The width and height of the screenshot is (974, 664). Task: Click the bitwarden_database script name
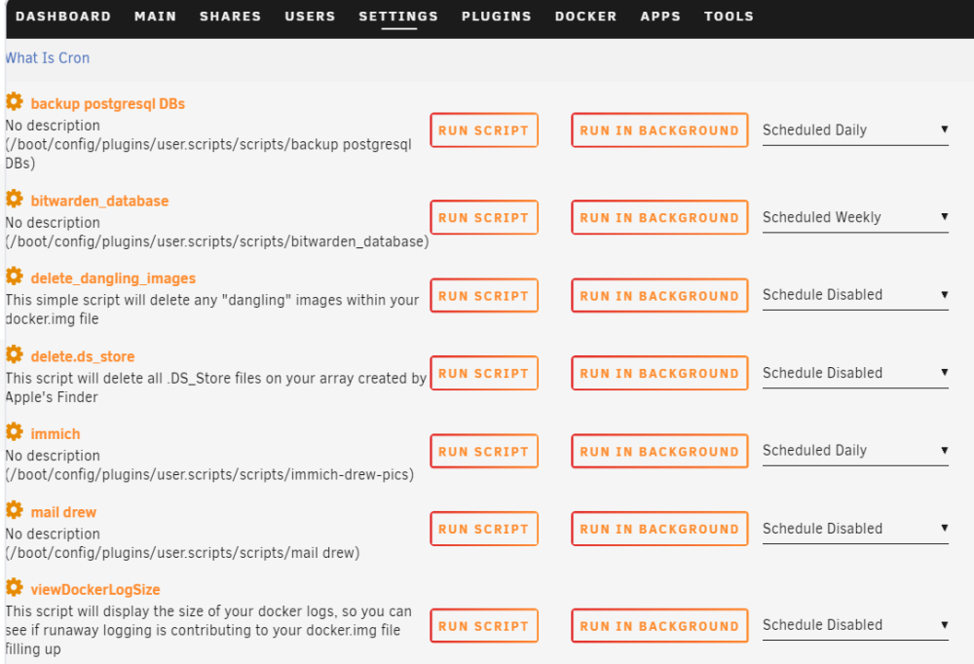point(99,201)
